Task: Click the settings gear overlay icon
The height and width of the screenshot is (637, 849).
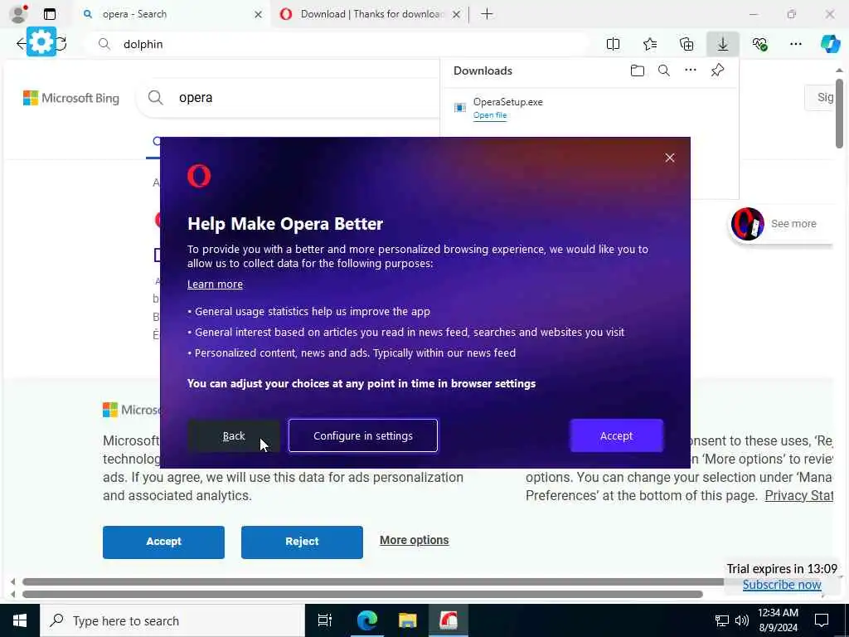Action: (41, 41)
